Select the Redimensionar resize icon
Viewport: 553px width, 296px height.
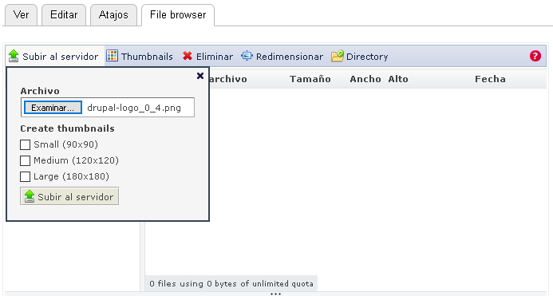click(x=247, y=56)
